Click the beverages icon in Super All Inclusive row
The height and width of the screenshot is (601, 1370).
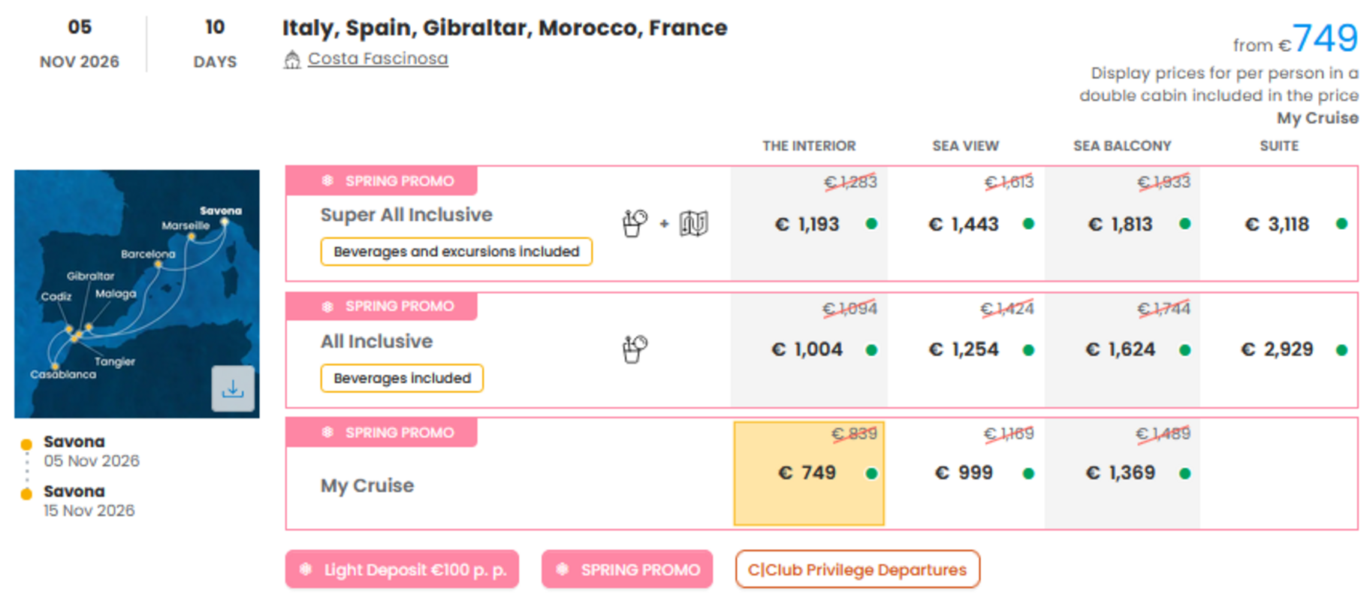[635, 223]
